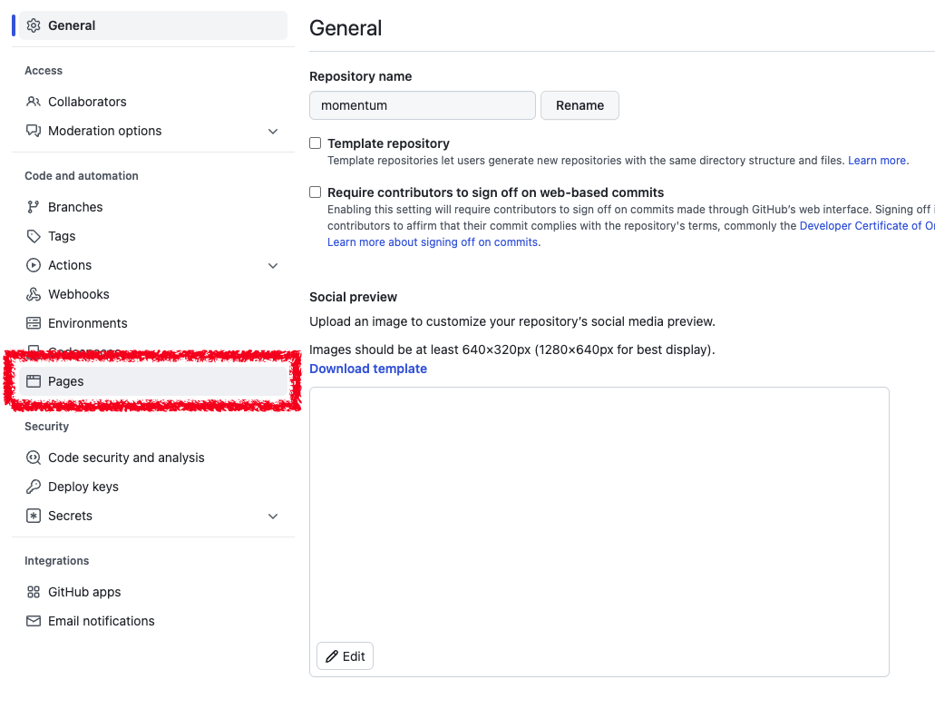
Task: Check Require contributors to sign off
Action: pyautogui.click(x=315, y=192)
